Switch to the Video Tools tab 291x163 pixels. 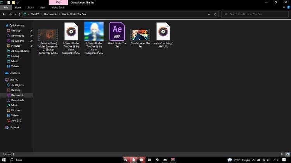58,7
